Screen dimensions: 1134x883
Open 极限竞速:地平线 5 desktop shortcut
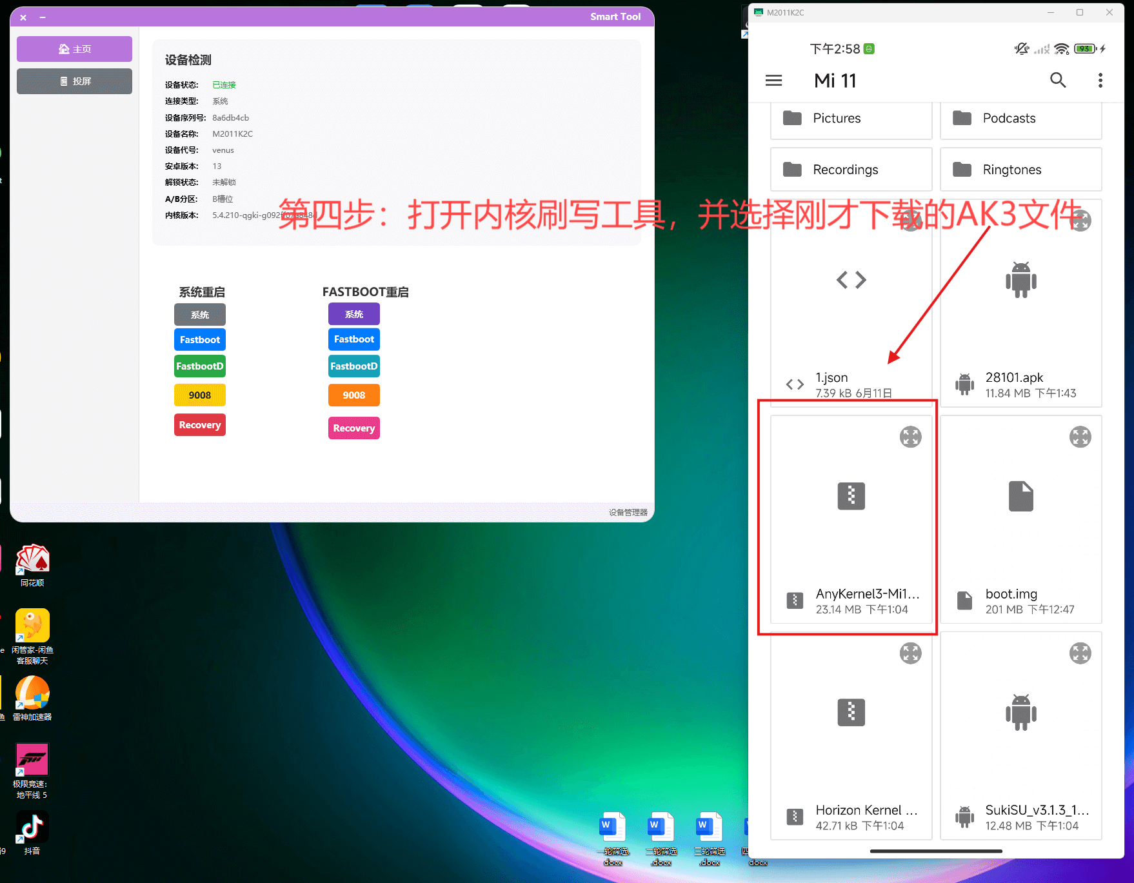coord(32,771)
